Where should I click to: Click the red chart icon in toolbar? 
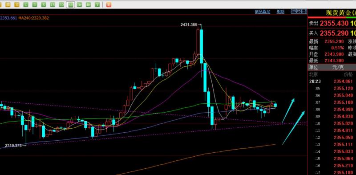(x=109, y=4)
